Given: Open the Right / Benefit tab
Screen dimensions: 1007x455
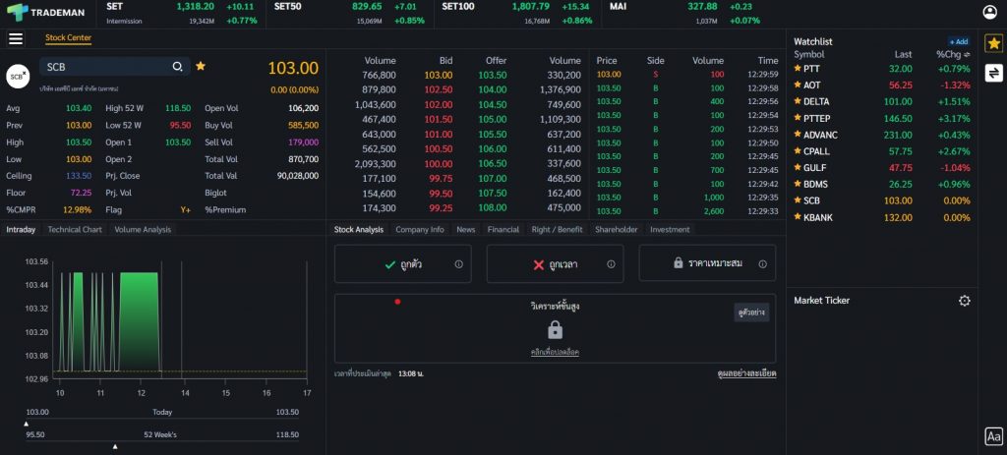Looking at the screenshot, I should [x=557, y=229].
